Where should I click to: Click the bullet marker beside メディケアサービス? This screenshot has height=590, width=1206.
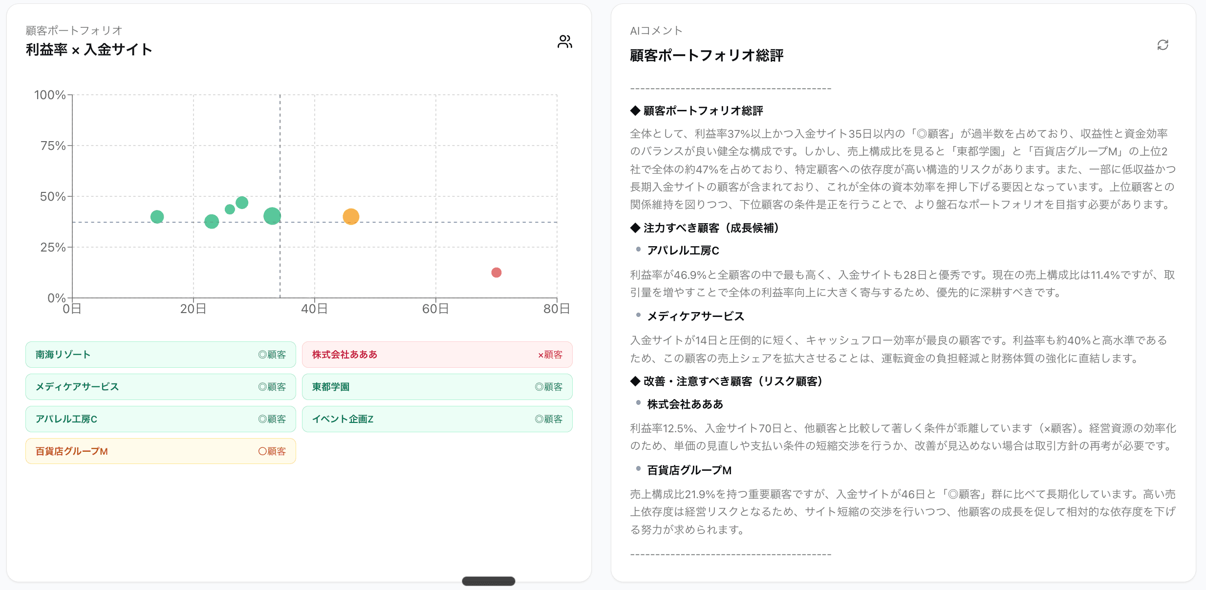pyautogui.click(x=638, y=316)
